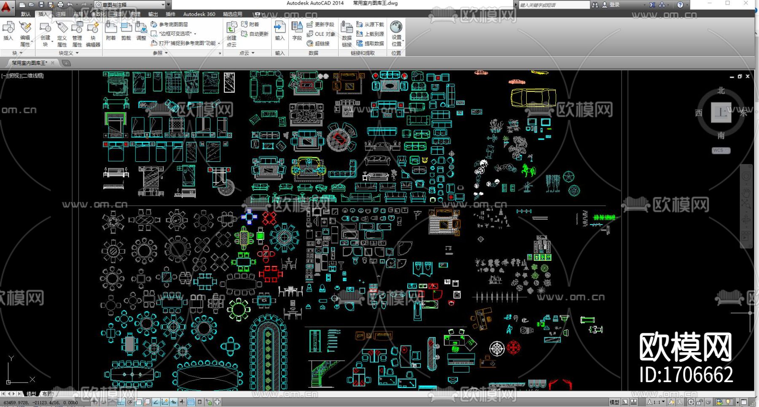The image size is (759, 407).
Task: Open the workspace switching gear in status bar
Action: [691, 402]
